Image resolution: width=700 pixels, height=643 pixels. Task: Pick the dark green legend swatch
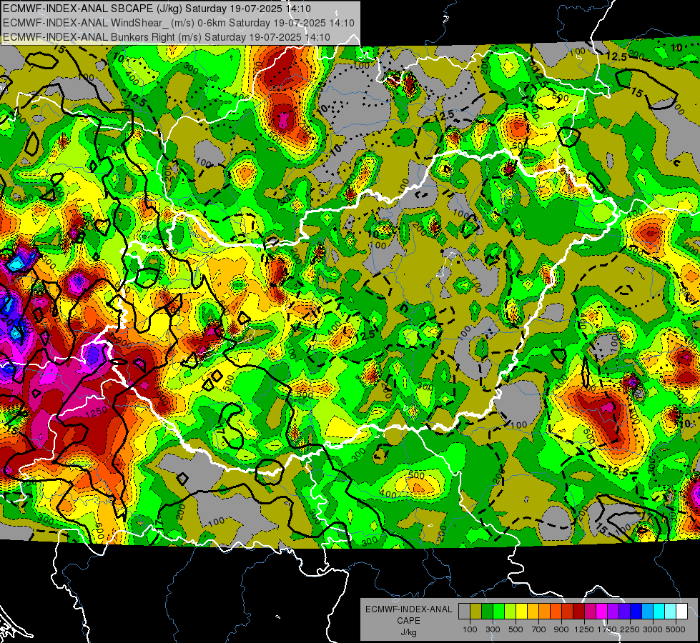[487, 612]
